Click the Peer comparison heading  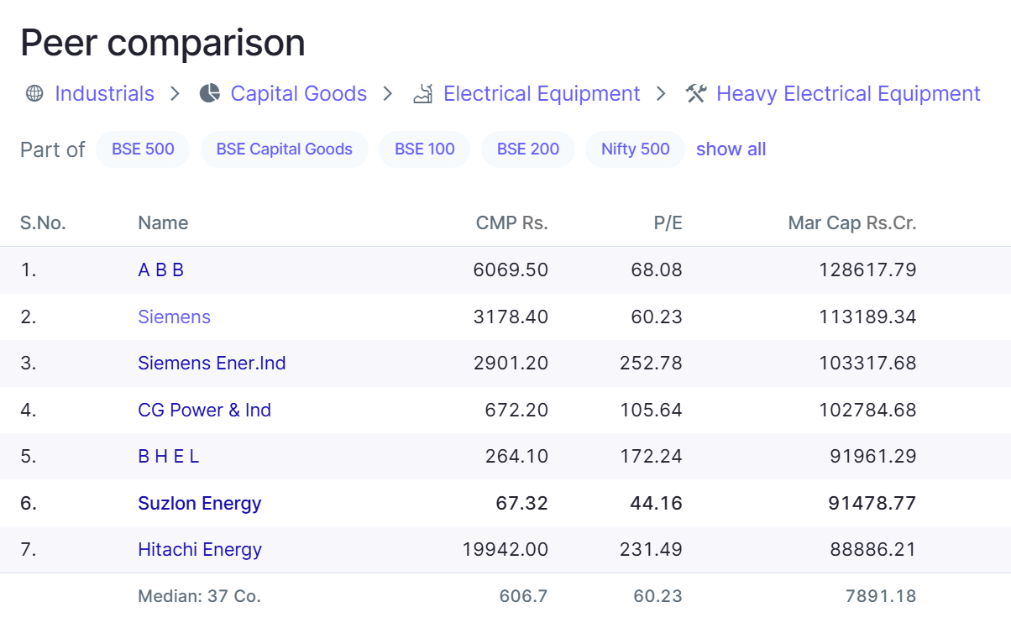pyautogui.click(x=163, y=43)
